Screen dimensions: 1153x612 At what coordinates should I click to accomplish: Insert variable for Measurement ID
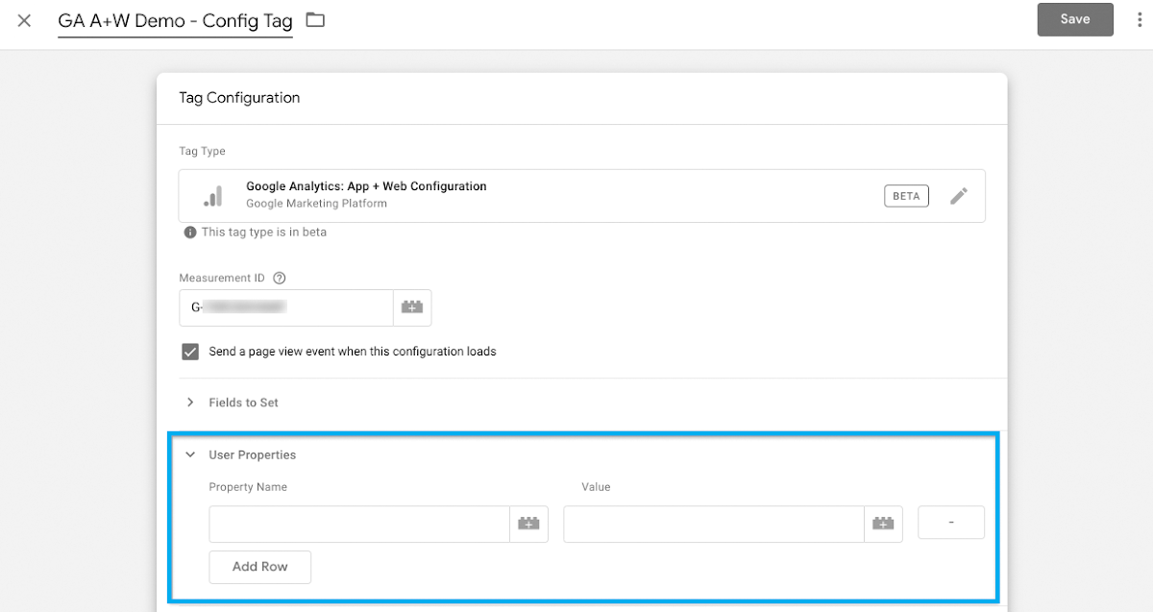pyautogui.click(x=412, y=308)
